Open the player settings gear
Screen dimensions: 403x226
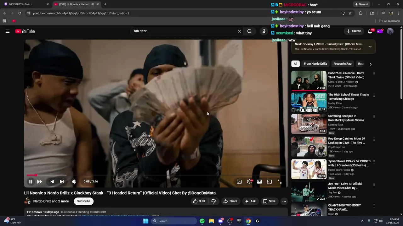point(249,181)
